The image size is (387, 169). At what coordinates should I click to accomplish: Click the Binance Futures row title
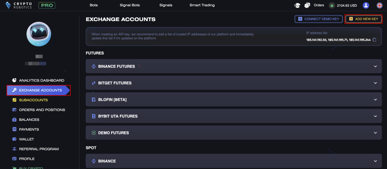(116, 66)
